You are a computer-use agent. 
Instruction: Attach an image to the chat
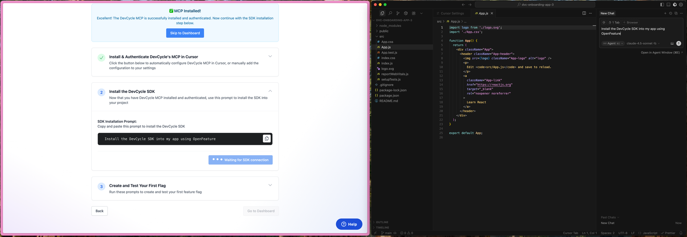click(x=672, y=44)
